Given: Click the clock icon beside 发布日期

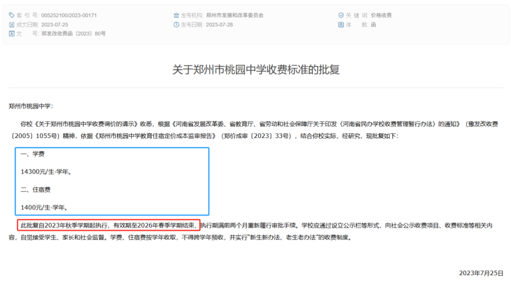Looking at the screenshot, I should point(176,25).
